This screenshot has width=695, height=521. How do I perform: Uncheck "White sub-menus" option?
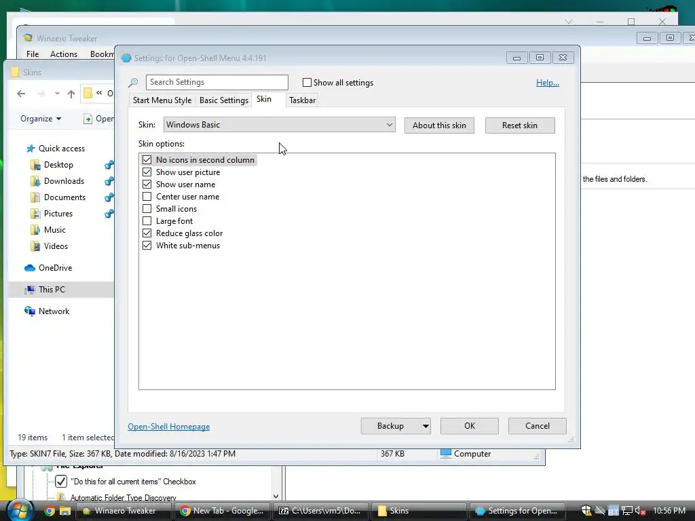[x=147, y=245]
